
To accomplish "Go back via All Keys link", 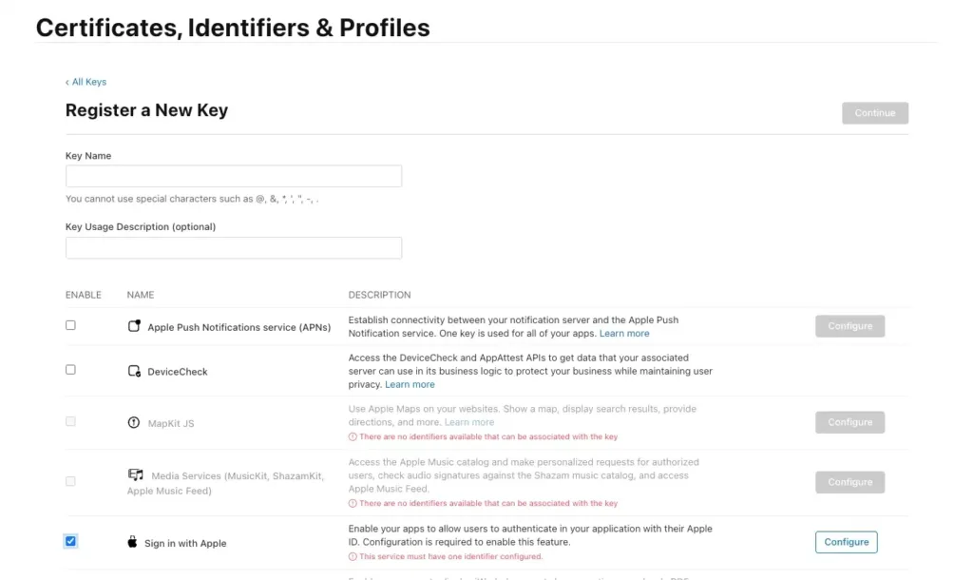I will [x=86, y=82].
